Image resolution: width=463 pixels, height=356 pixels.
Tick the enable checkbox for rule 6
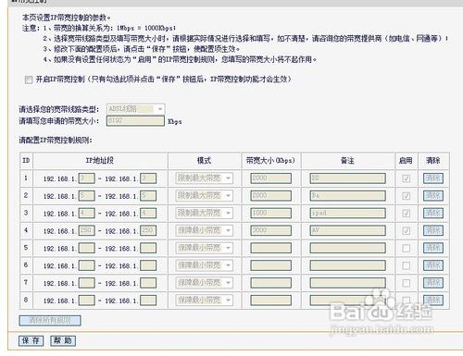(x=407, y=265)
